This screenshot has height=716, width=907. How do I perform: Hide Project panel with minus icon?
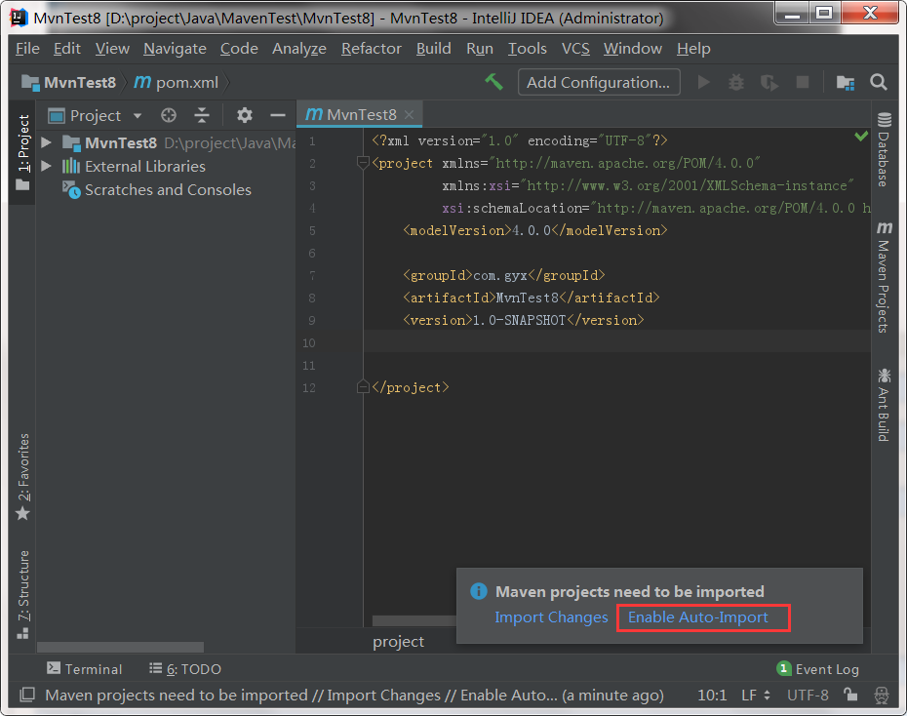[x=278, y=116]
